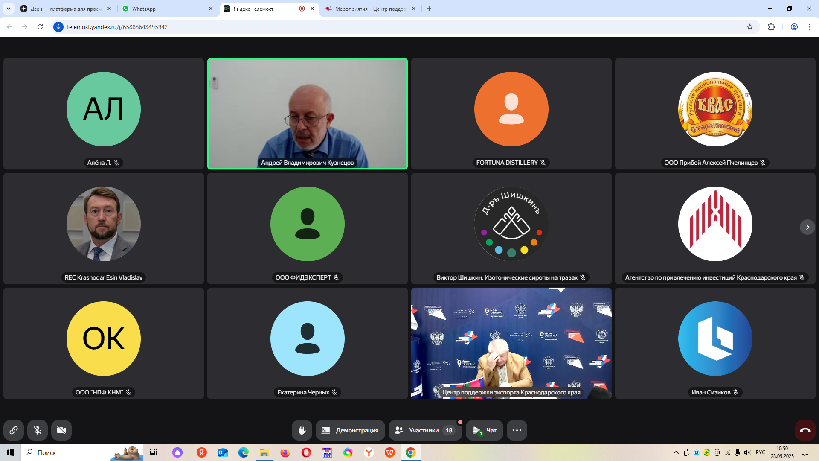The image size is (819, 461).
Task: Click the bookmark star in the address bar
Action: [750, 26]
